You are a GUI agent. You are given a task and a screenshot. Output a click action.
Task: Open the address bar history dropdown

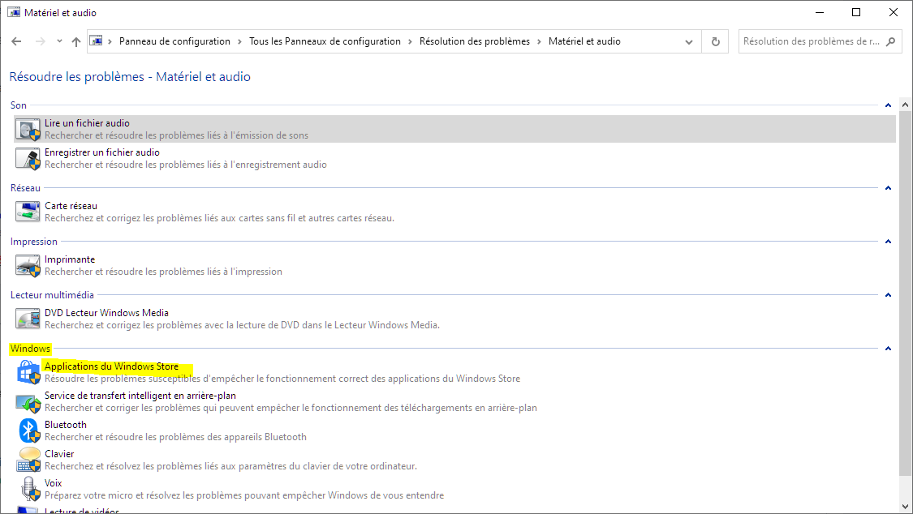pos(690,41)
